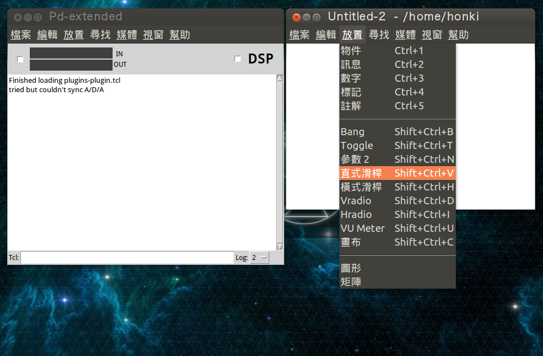543x356 pixels.
Task: Open 放置 menu in Pd-extended window
Action: coord(74,35)
